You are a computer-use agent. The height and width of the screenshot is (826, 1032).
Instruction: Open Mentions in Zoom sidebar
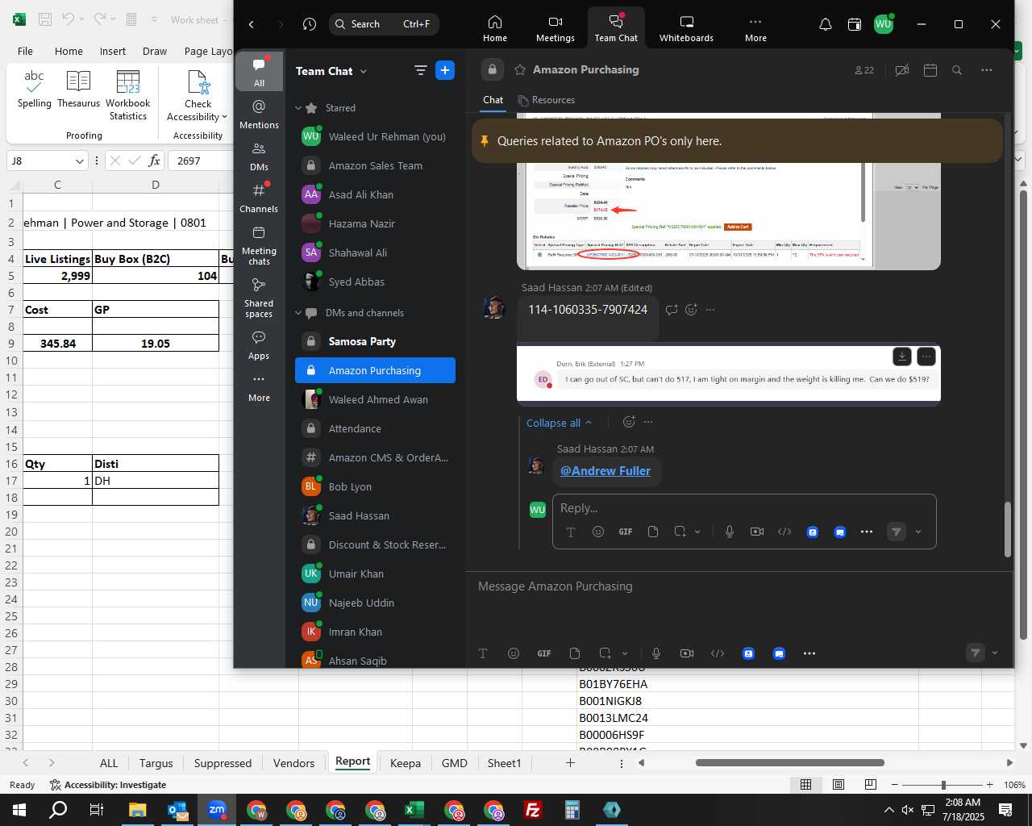[x=259, y=114]
